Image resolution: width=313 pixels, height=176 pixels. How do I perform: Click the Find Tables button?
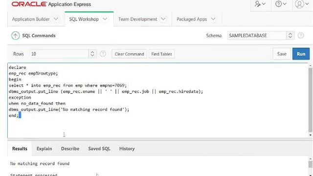tap(161, 54)
